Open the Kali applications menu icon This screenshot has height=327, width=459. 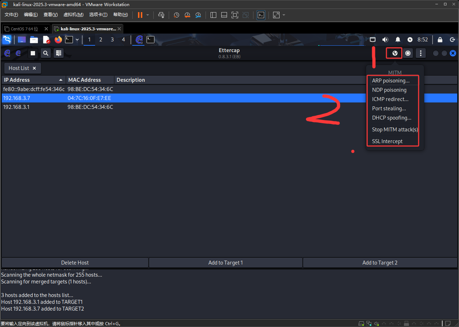point(7,39)
